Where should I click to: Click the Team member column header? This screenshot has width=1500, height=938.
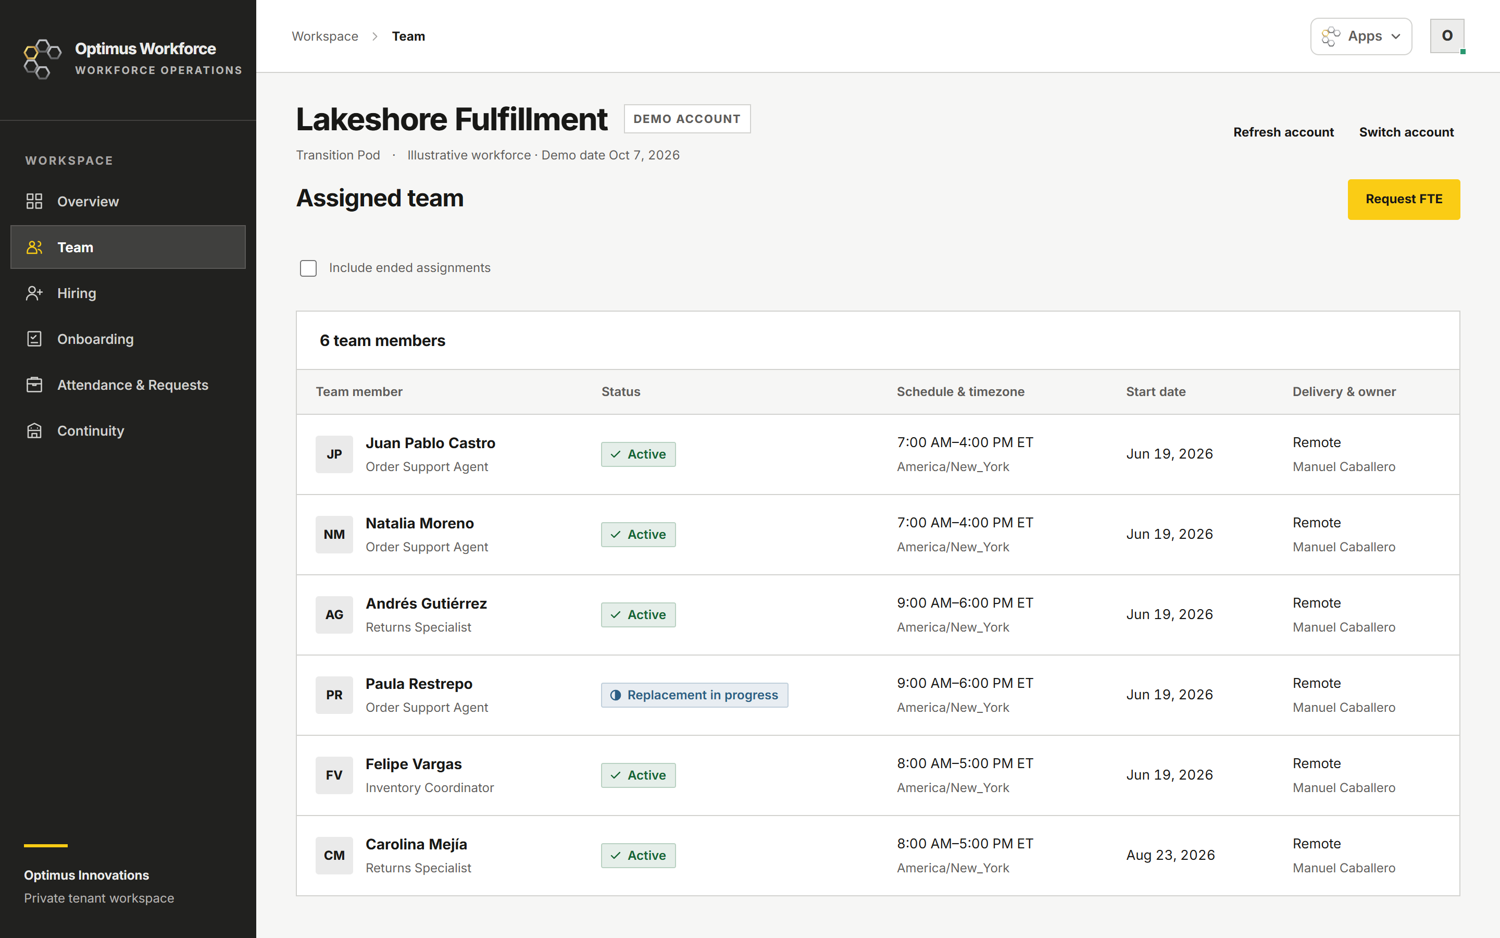(x=359, y=391)
